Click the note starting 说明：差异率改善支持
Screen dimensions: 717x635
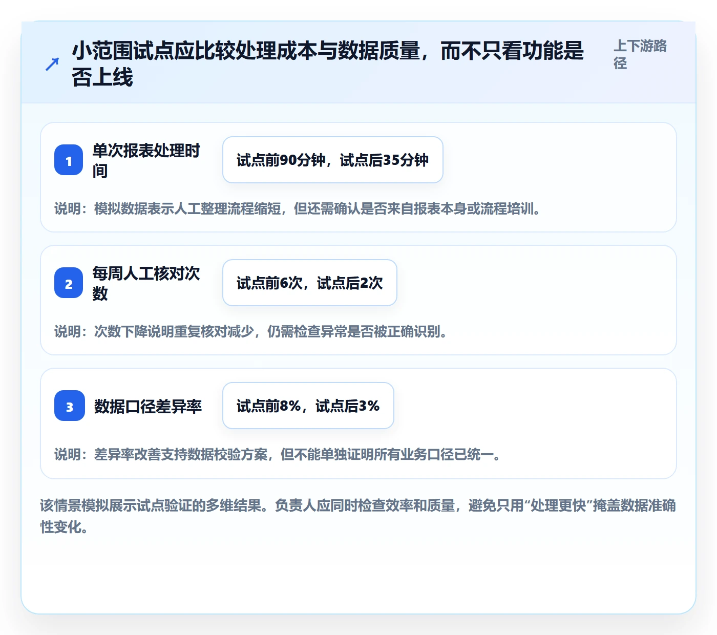(278, 454)
